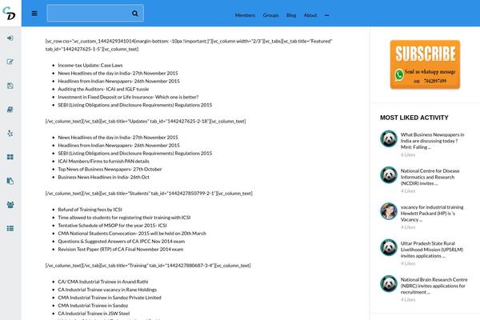Screen dimensions: 480x320
Task: Open 'Tentative Schedule of MSOP for the year 2015'
Action: 112,226
